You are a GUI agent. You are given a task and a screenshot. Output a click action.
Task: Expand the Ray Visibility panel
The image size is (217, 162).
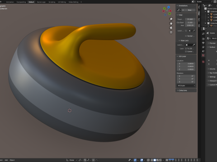click(x=208, y=73)
